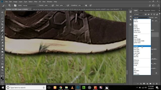Open the Filter menu

36,2
